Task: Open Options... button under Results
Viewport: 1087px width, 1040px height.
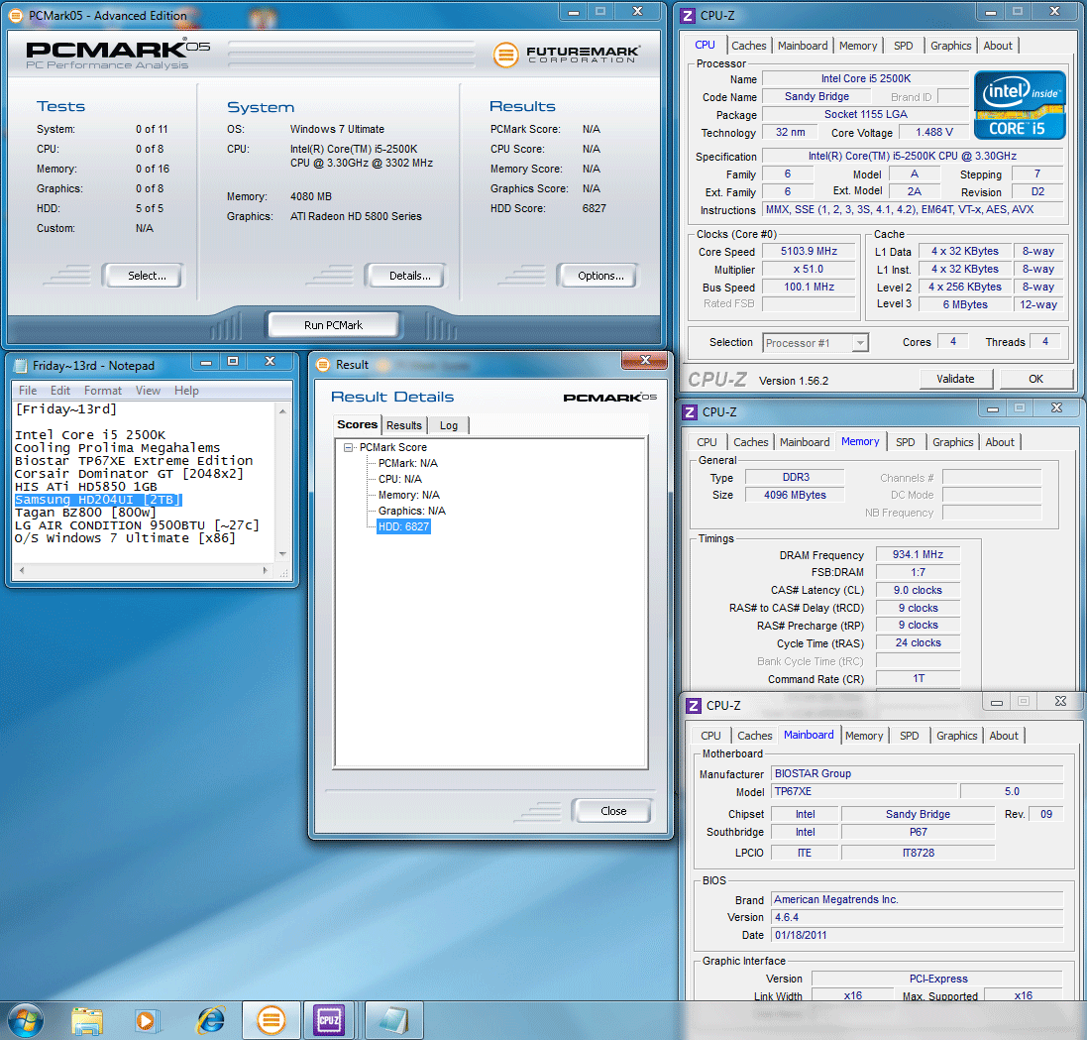Action: (600, 276)
